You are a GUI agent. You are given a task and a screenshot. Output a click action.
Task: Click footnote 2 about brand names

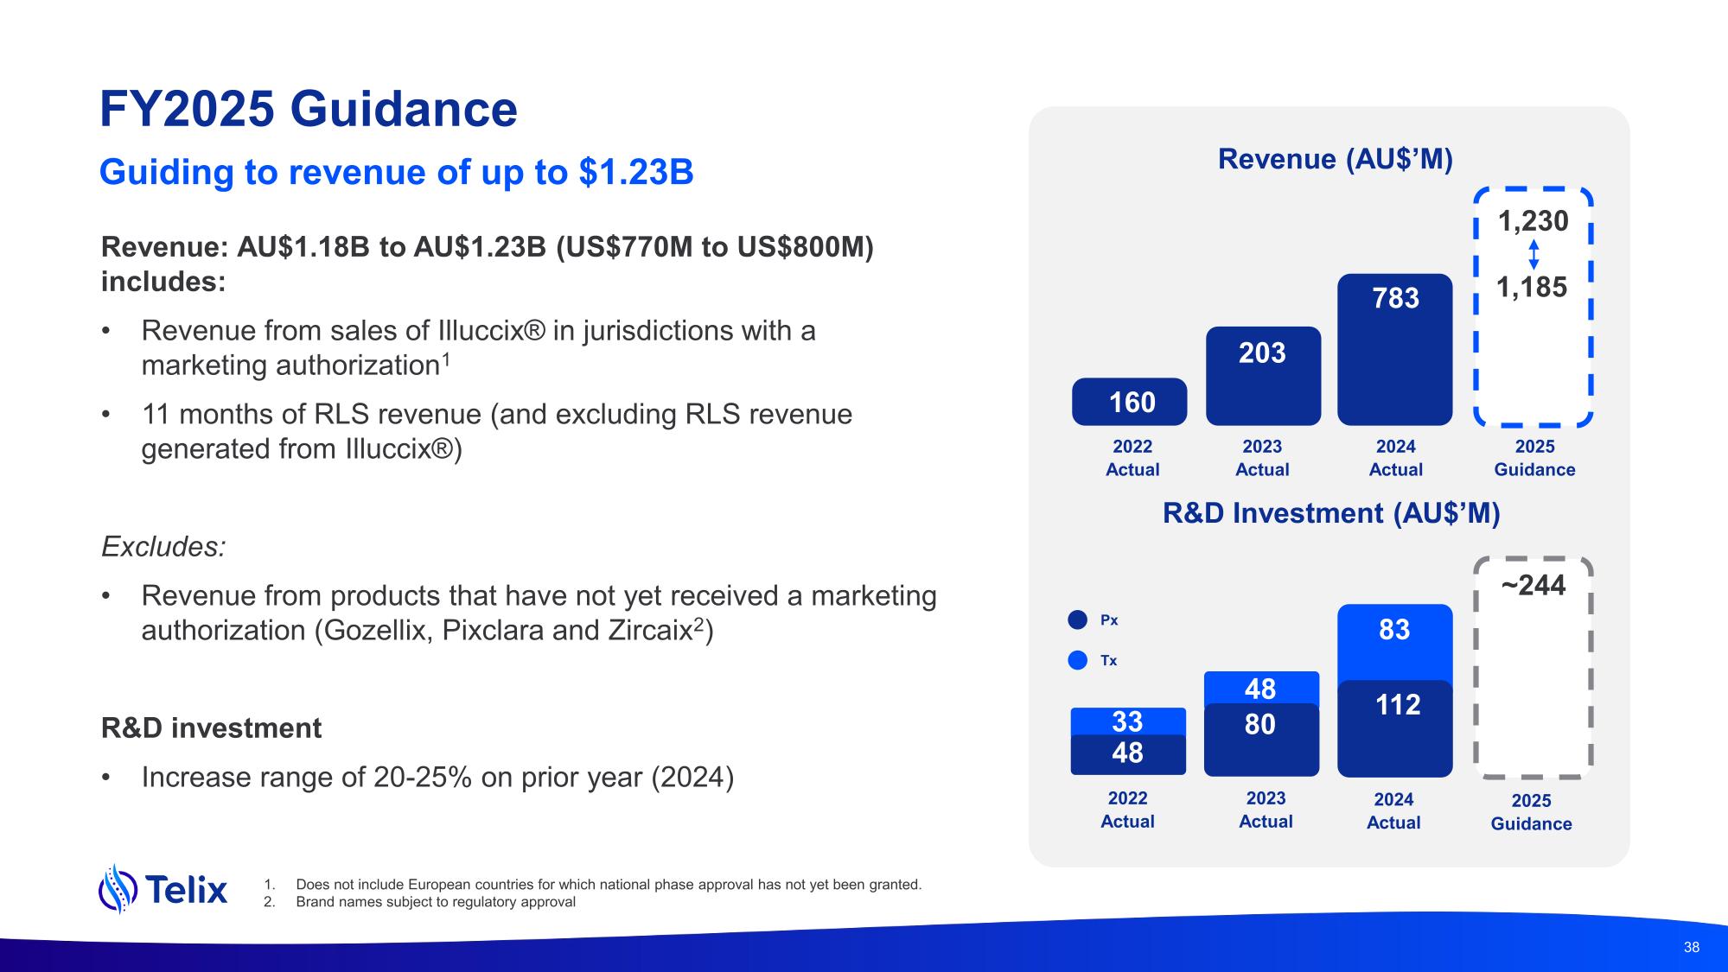[x=435, y=902]
